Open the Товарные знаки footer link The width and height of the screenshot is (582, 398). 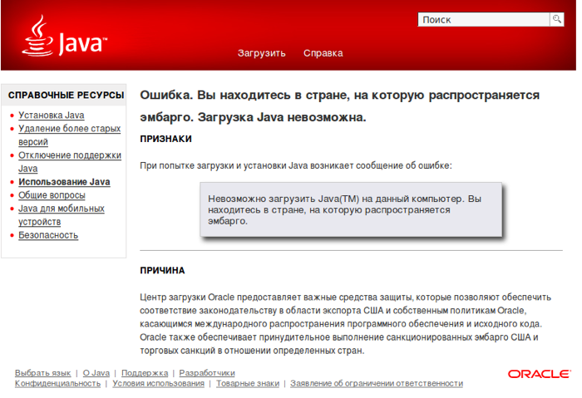[248, 383]
